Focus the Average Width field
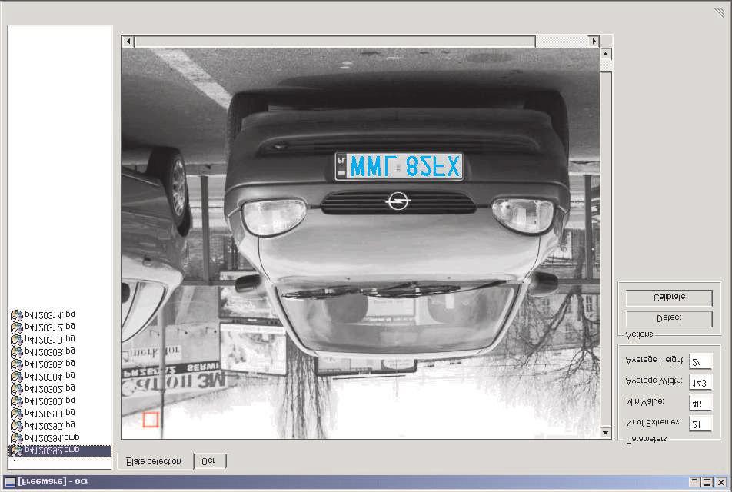 click(x=700, y=382)
